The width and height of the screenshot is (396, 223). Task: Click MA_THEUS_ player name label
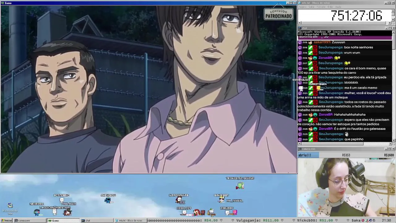(x=234, y=201)
